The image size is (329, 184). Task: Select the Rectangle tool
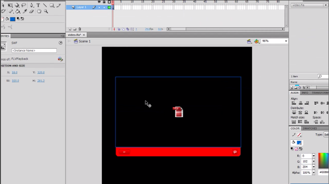tap(52, 5)
